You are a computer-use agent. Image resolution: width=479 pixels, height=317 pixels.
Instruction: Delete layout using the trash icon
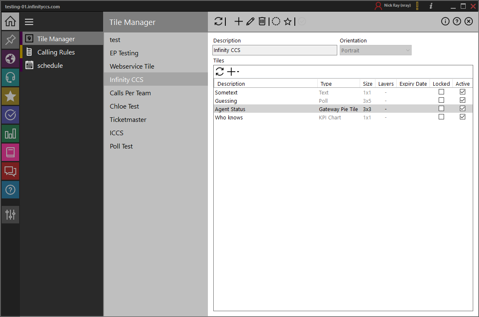pyautogui.click(x=262, y=21)
